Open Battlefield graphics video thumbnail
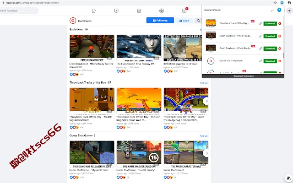This screenshot has width=293, height=183. (183, 48)
